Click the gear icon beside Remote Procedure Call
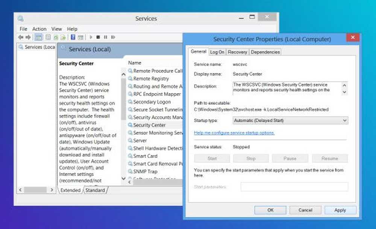The image size is (376, 229). pos(130,71)
